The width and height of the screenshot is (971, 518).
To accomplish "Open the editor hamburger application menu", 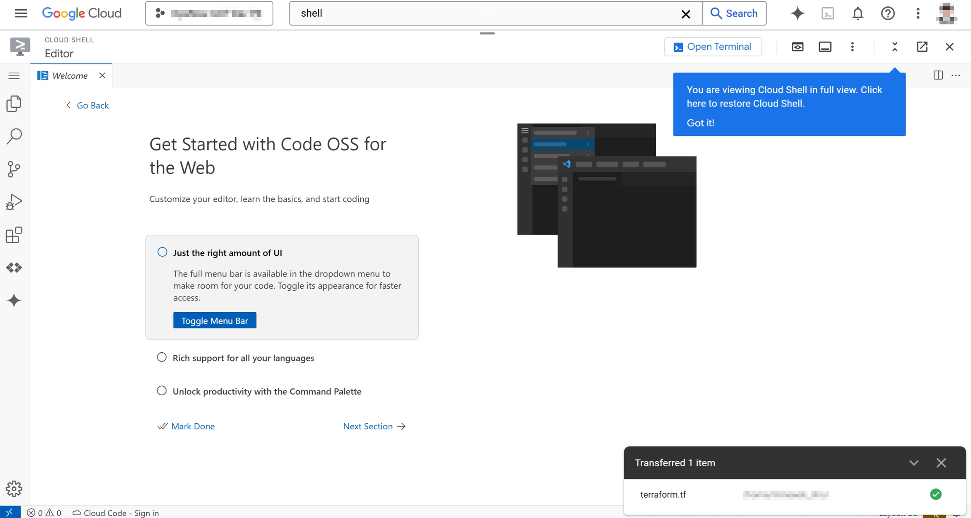I will point(14,76).
